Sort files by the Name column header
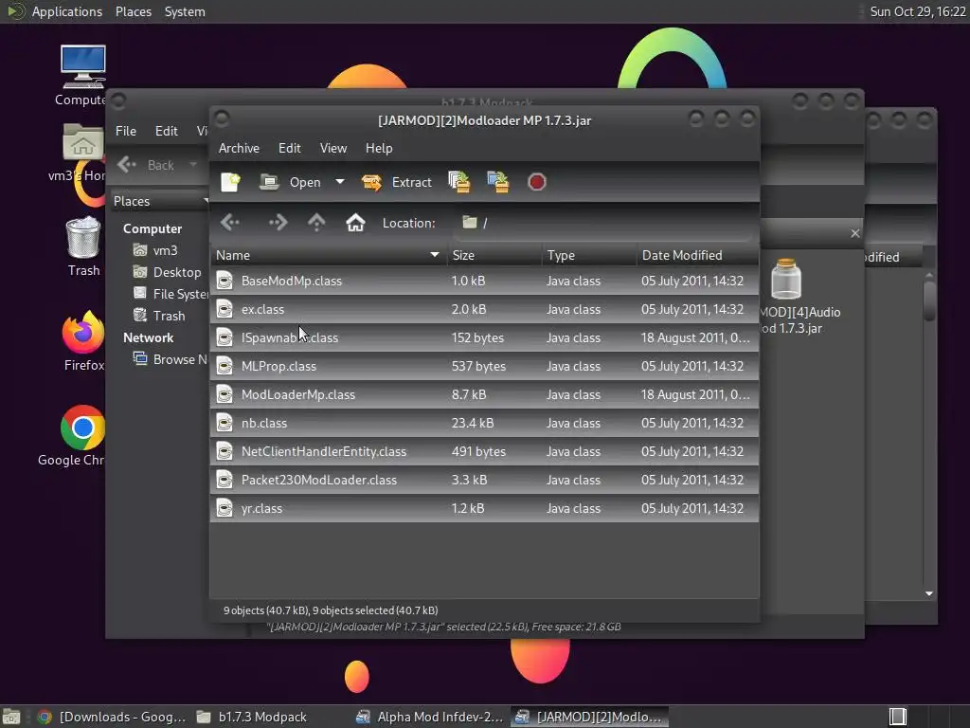Viewport: 970px width, 728px height. 328,255
